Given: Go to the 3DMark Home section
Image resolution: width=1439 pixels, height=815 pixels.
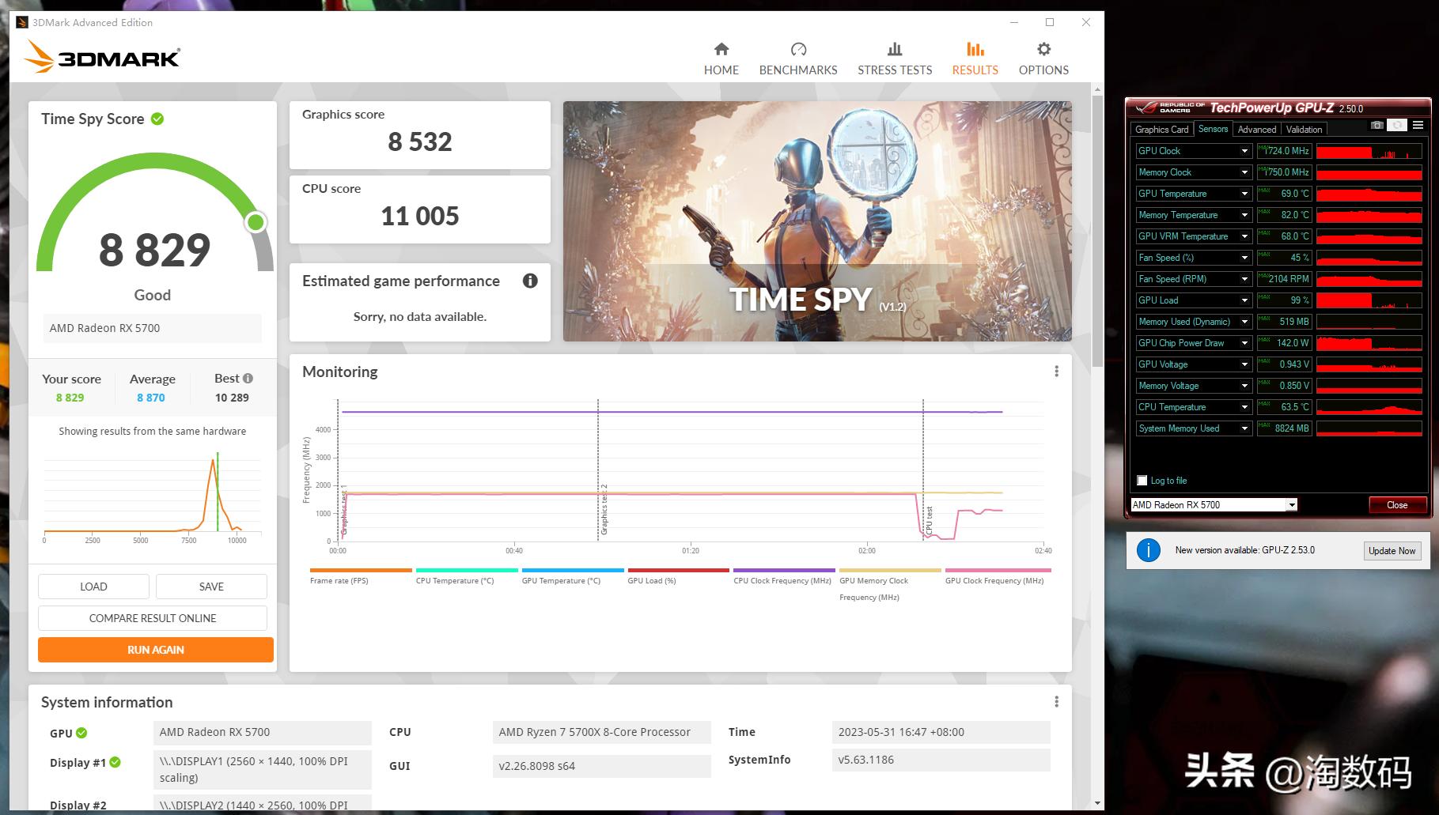Looking at the screenshot, I should [x=721, y=59].
